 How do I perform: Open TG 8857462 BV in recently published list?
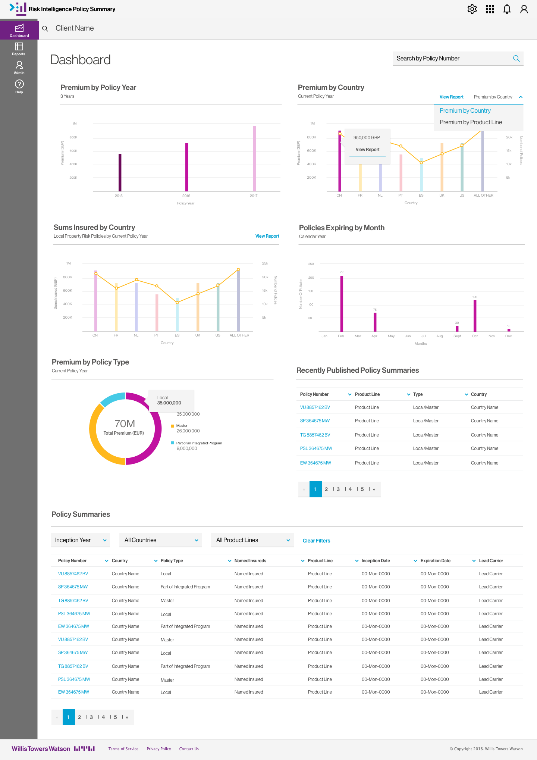pyautogui.click(x=315, y=435)
